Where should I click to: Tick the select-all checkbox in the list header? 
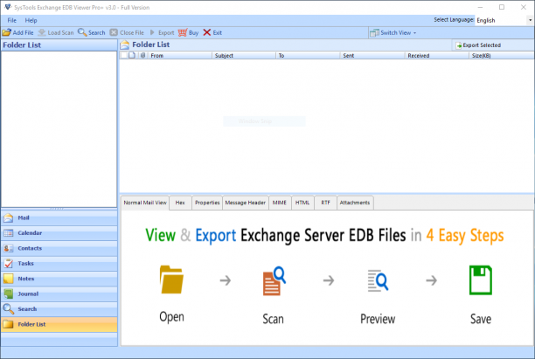pyautogui.click(x=124, y=55)
